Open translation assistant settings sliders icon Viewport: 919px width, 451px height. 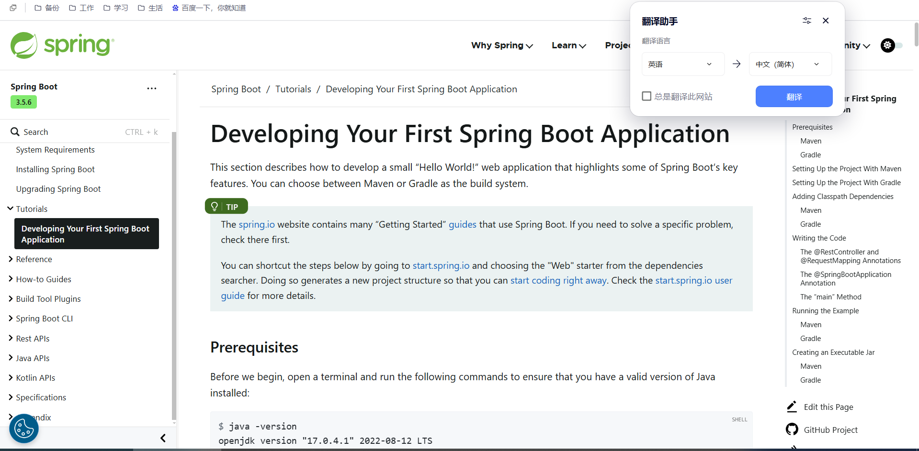(807, 21)
